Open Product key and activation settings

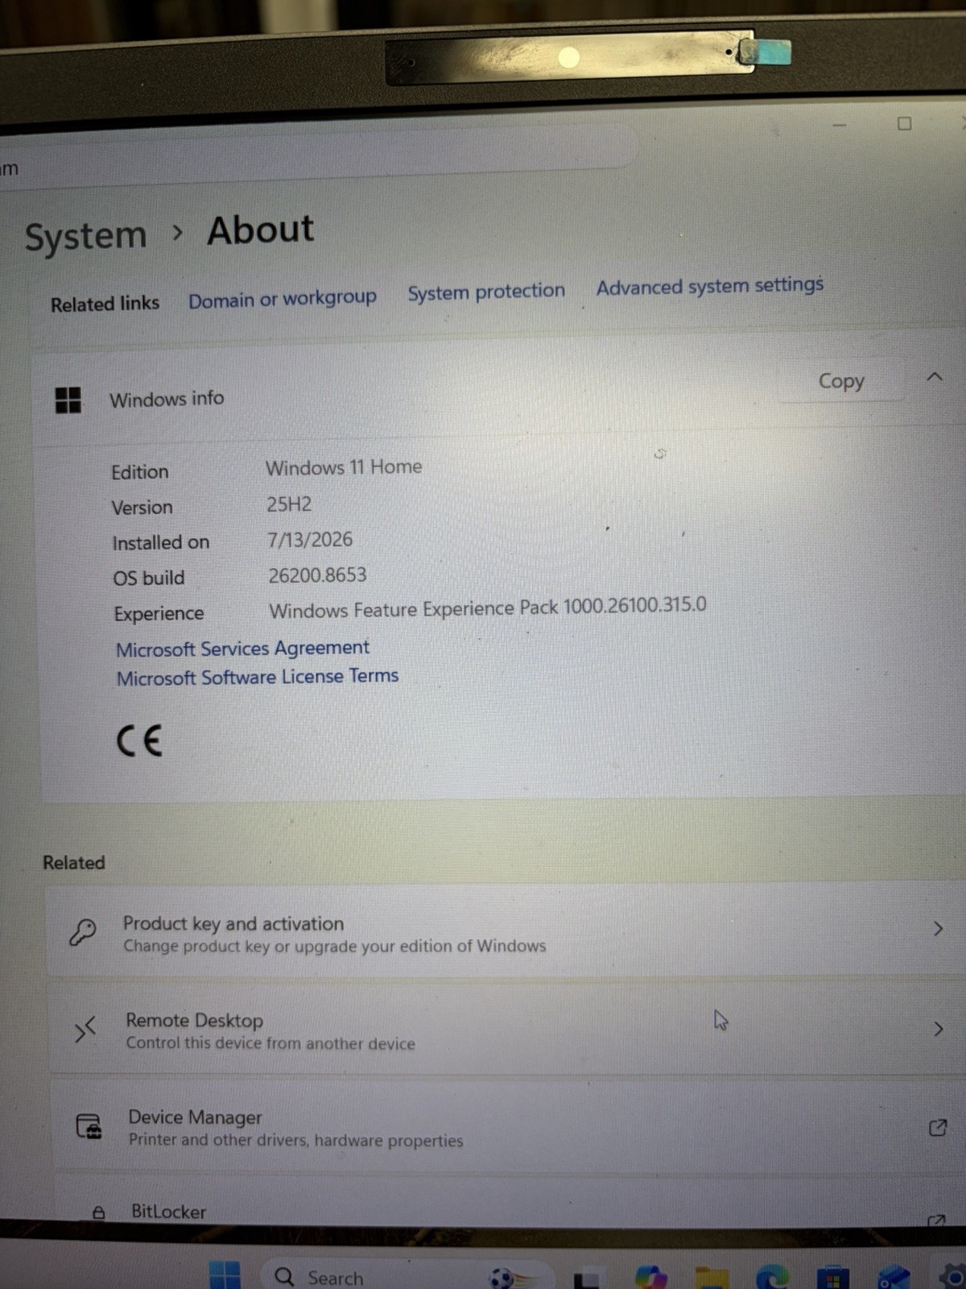click(x=506, y=932)
